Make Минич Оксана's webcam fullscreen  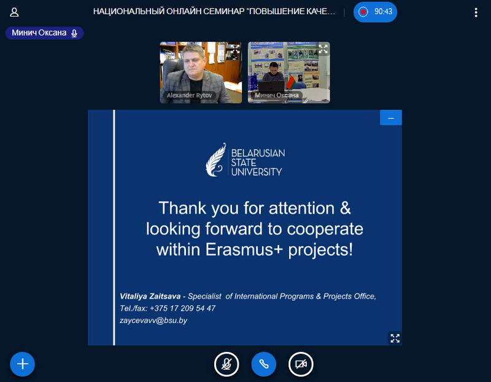point(323,49)
